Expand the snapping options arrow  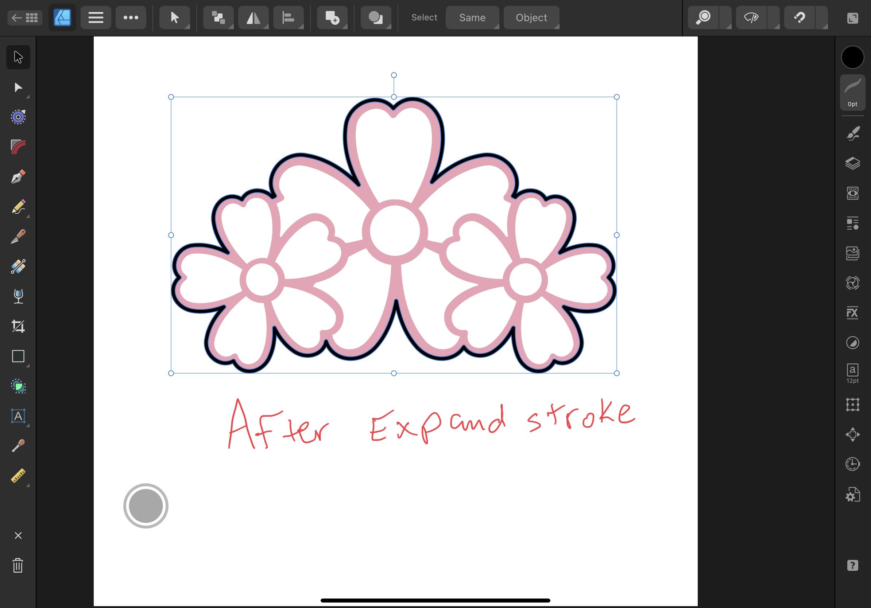[822, 17]
